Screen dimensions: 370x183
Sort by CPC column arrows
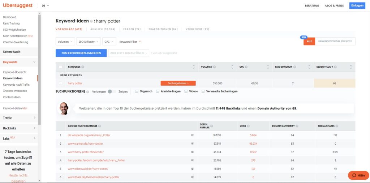(268, 67)
